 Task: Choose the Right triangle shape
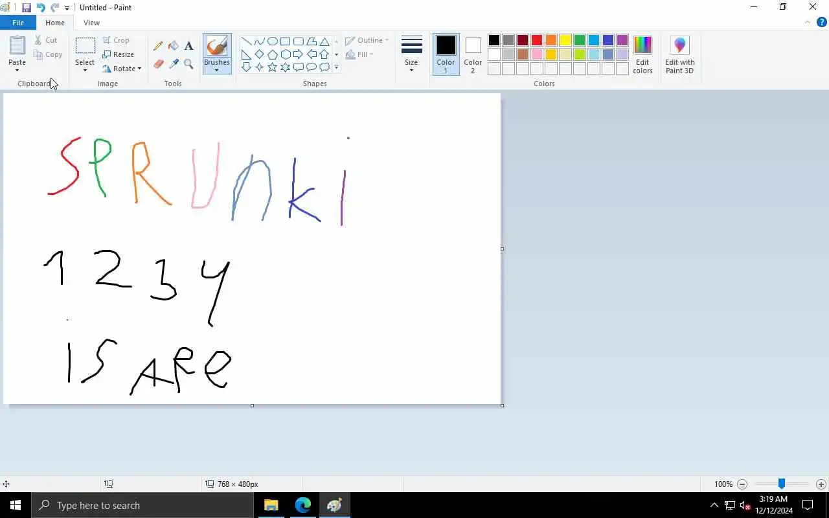pyautogui.click(x=247, y=54)
